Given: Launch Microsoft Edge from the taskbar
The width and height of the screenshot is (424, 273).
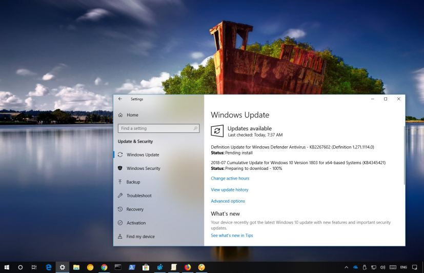Looking at the screenshot, I should coord(49,267).
